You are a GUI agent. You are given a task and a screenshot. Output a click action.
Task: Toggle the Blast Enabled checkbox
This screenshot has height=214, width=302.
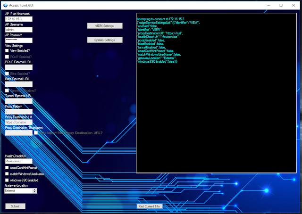pos(7,74)
